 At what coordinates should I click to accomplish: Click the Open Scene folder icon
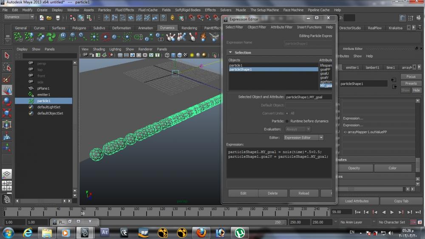(x=50, y=18)
